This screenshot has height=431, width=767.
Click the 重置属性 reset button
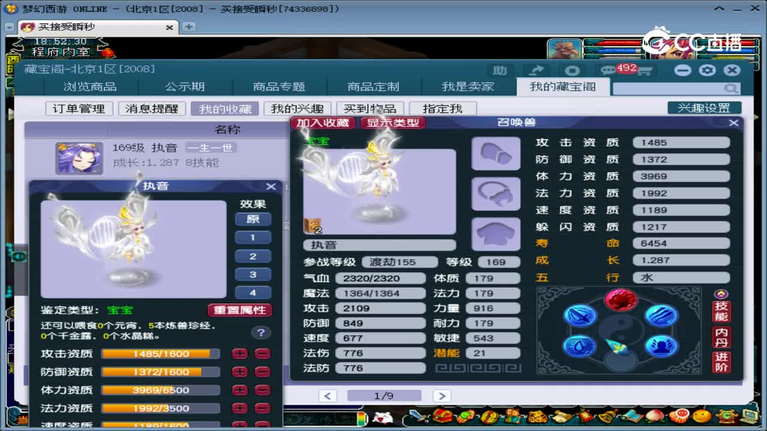[240, 310]
